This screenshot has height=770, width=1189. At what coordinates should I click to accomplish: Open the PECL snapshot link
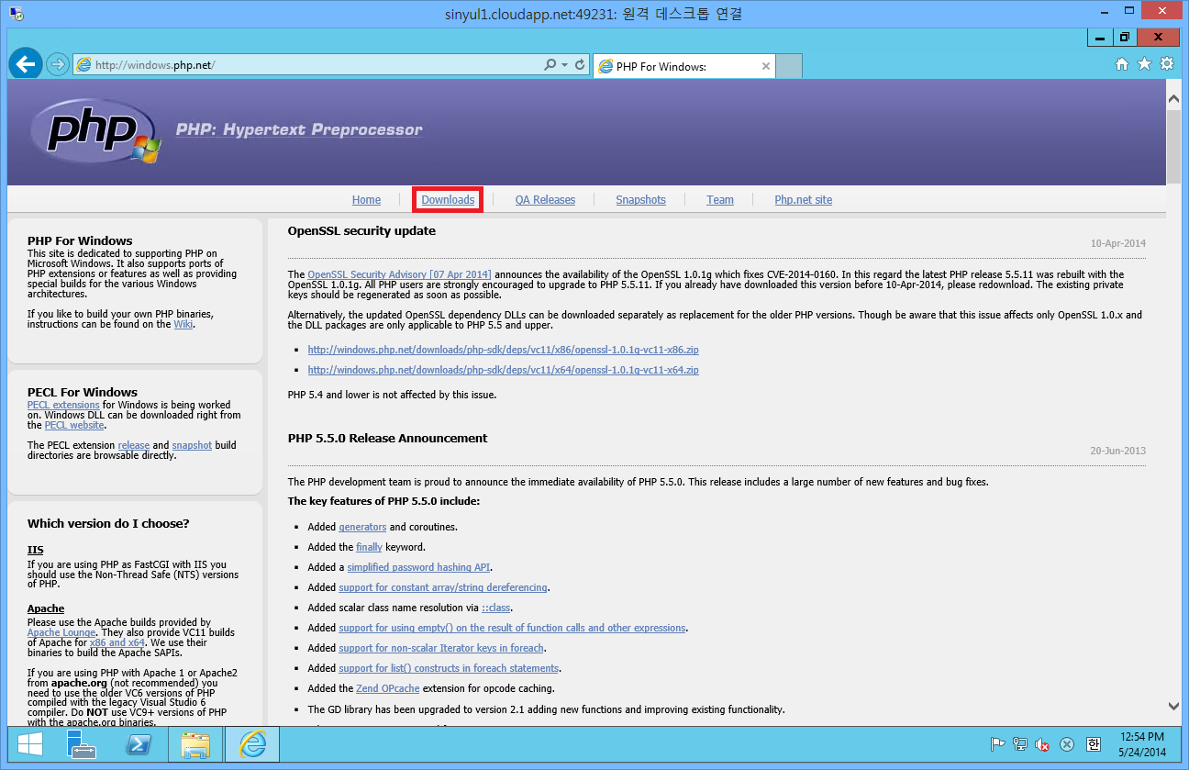(192, 445)
